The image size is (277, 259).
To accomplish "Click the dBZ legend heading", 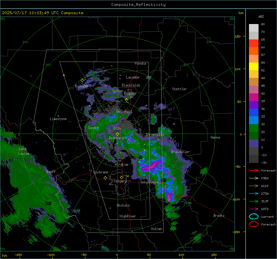I will click(x=261, y=16).
